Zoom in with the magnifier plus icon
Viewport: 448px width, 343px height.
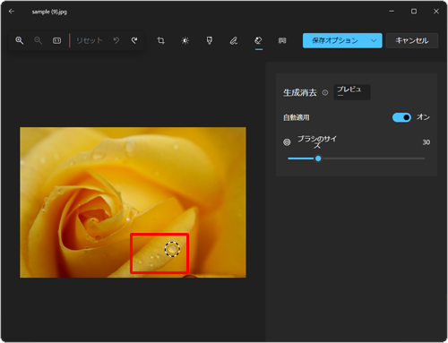pyautogui.click(x=20, y=40)
